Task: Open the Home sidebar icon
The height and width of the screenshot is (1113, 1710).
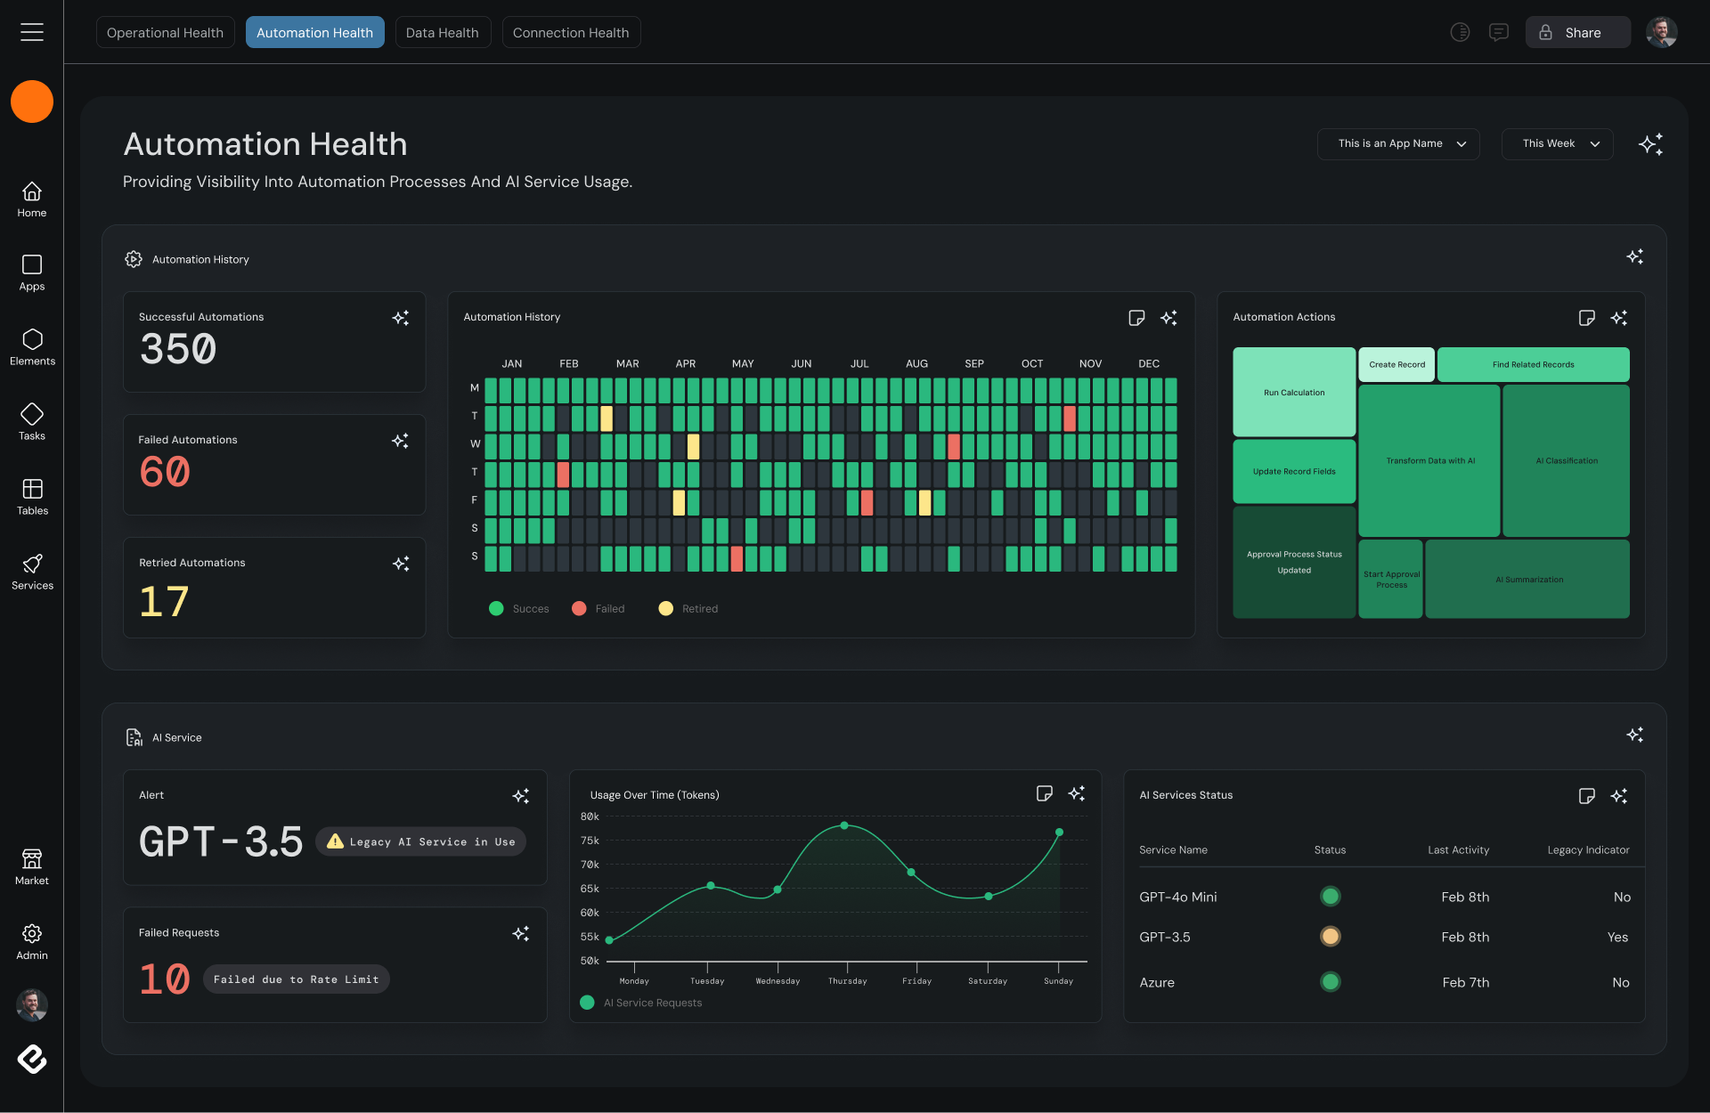Action: point(32,199)
